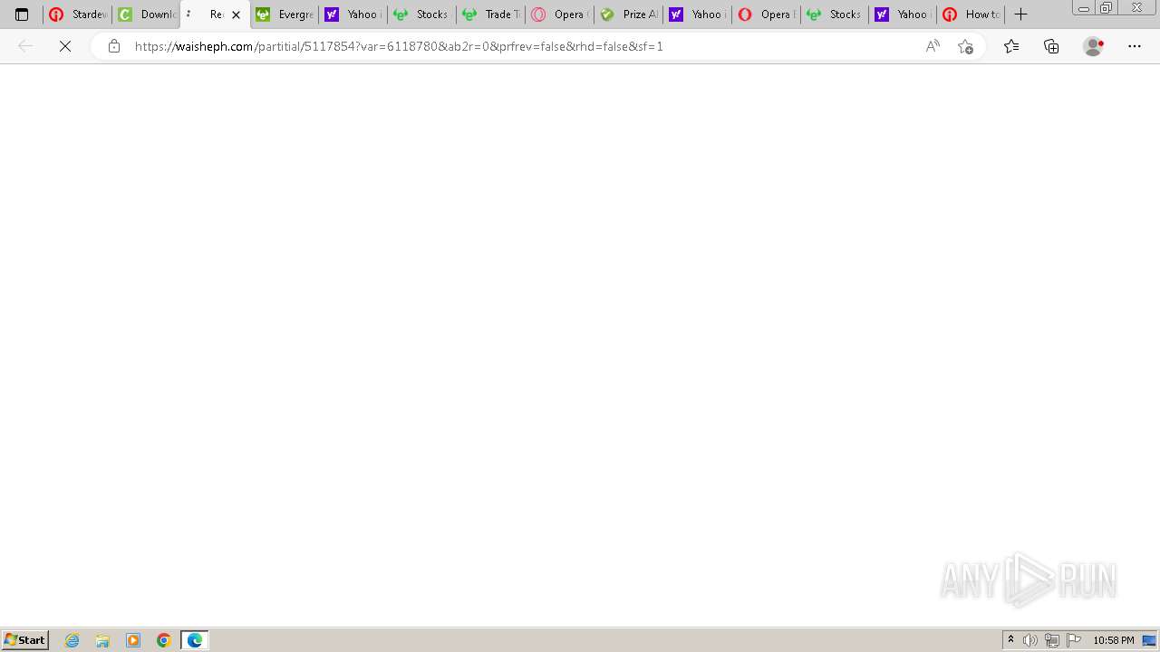This screenshot has height=652, width=1160.
Task: Select the Opera tab with red O icon
Action: tap(767, 14)
